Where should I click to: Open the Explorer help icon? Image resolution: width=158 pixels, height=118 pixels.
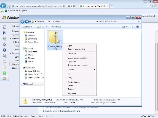coord(137,27)
